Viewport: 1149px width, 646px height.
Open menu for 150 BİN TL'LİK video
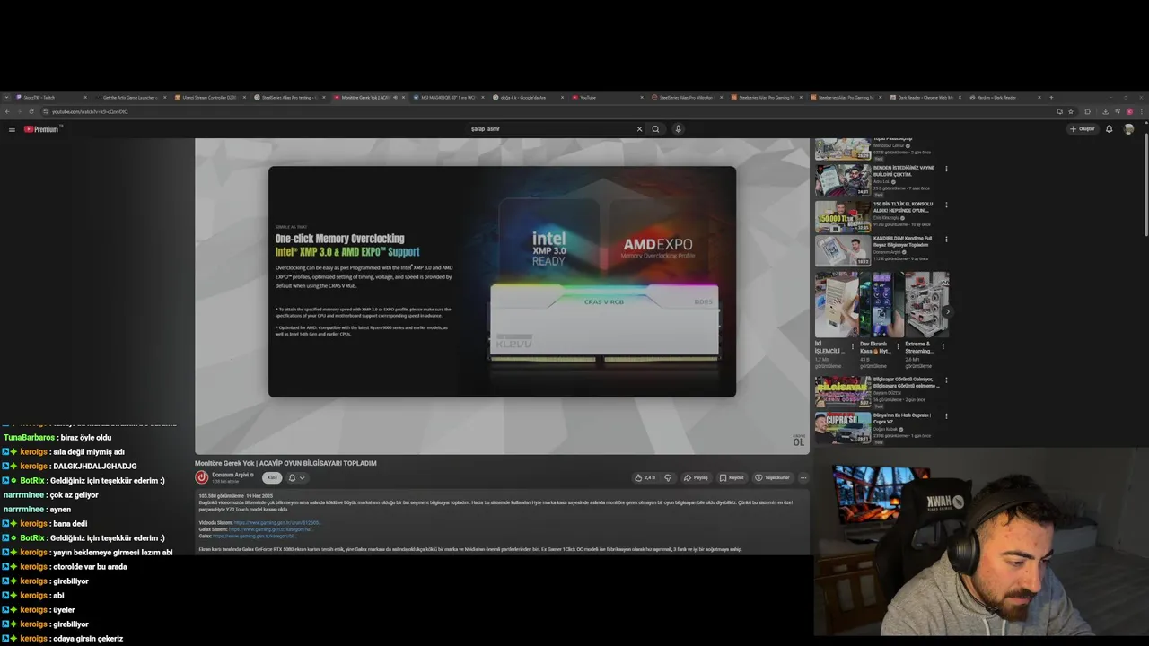click(946, 205)
